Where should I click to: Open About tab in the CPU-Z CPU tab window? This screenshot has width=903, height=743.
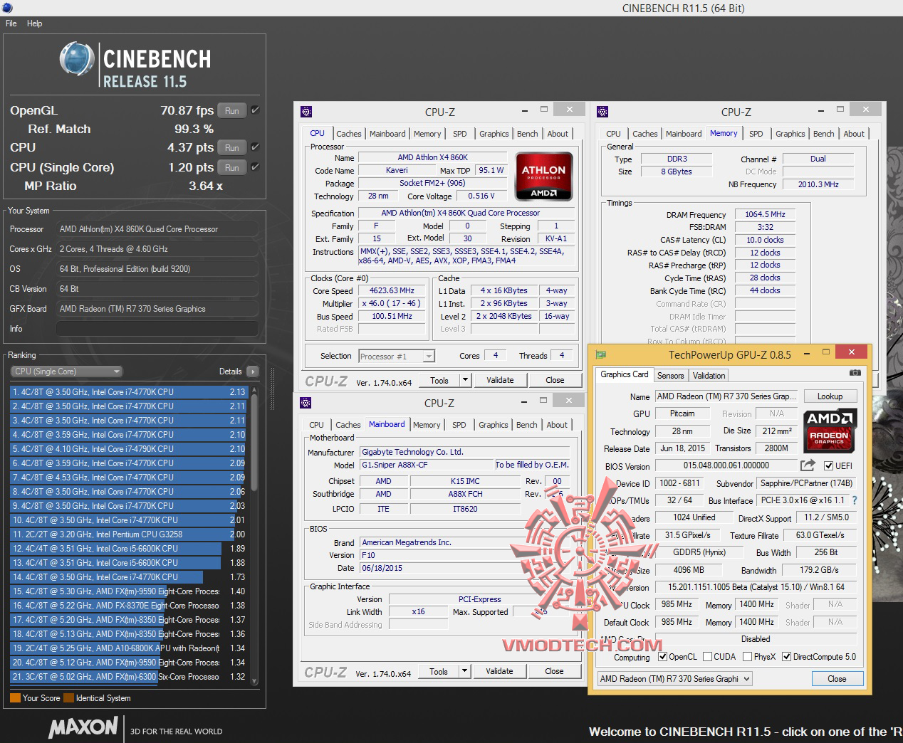[558, 134]
